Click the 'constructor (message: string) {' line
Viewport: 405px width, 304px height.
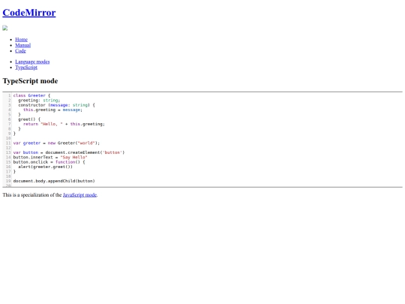(56, 105)
